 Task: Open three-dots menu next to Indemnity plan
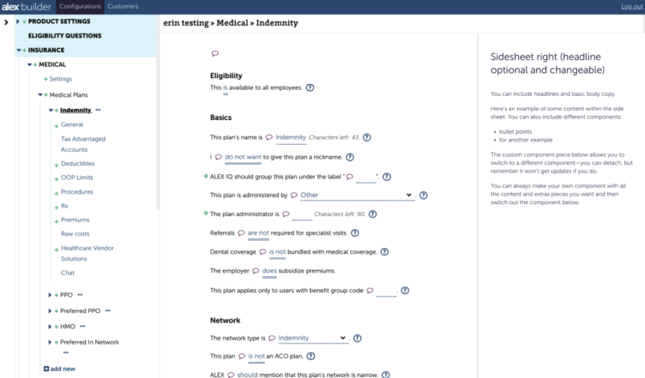coord(98,110)
